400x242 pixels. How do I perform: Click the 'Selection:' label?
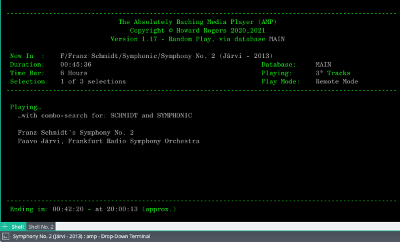tap(29, 81)
